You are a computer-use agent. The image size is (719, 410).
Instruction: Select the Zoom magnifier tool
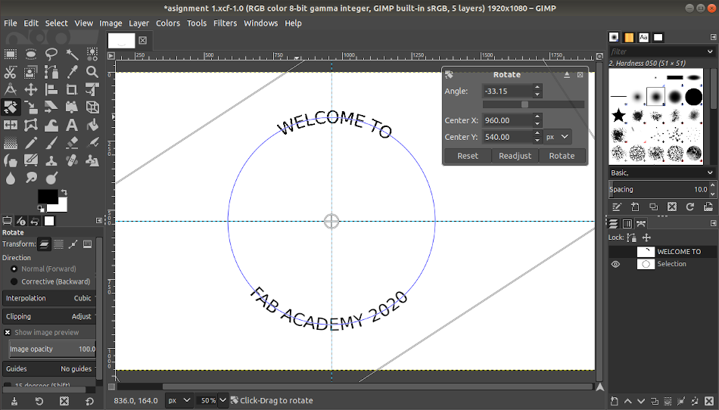point(92,72)
